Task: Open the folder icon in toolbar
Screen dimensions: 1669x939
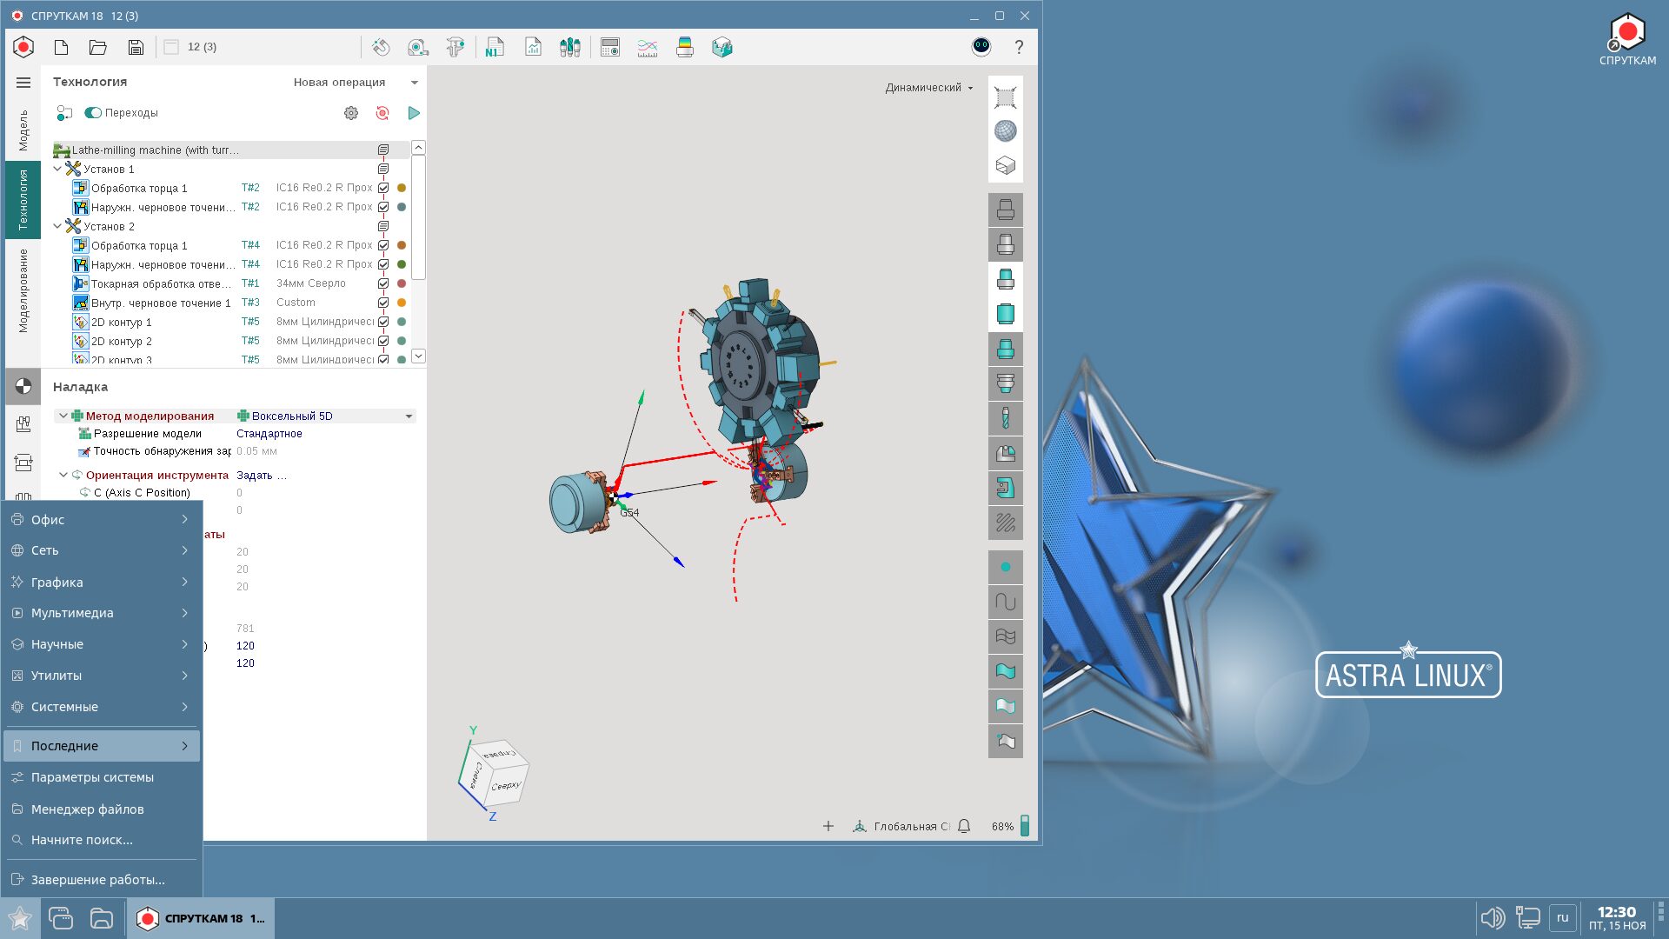Action: (98, 47)
